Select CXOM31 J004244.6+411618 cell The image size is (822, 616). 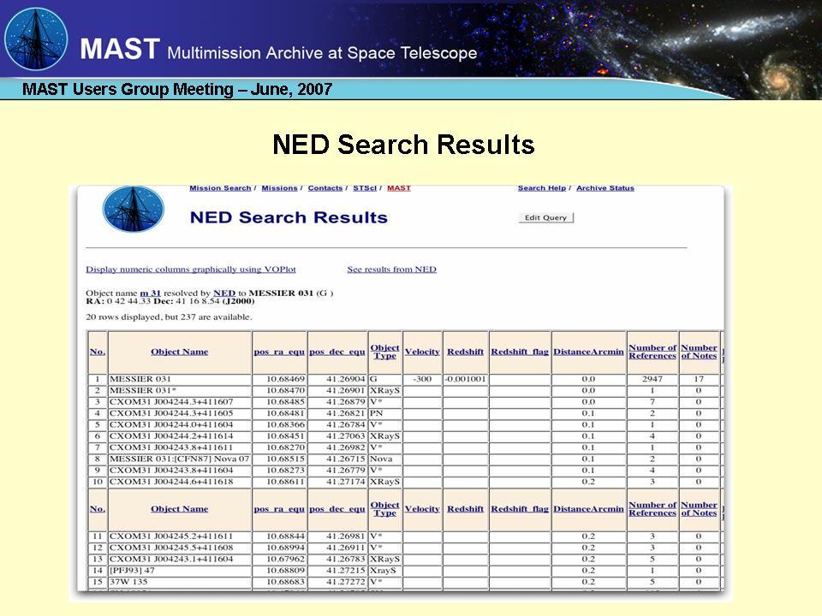[x=179, y=482]
